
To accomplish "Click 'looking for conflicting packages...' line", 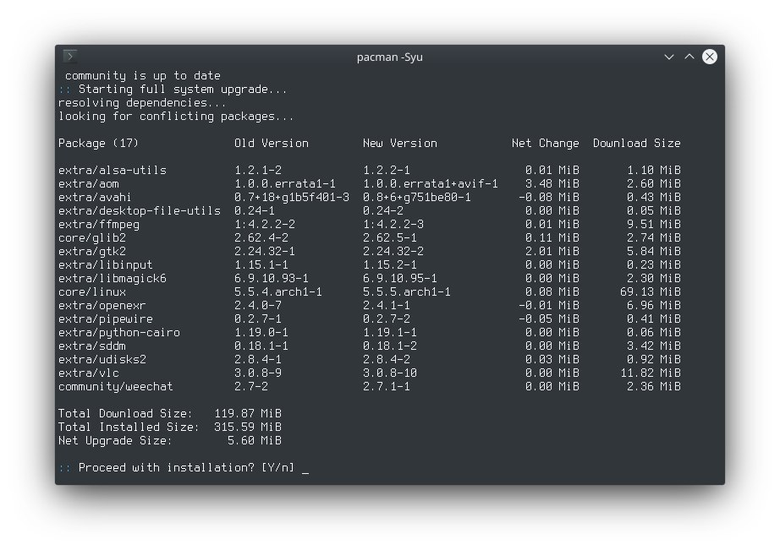I will [177, 117].
